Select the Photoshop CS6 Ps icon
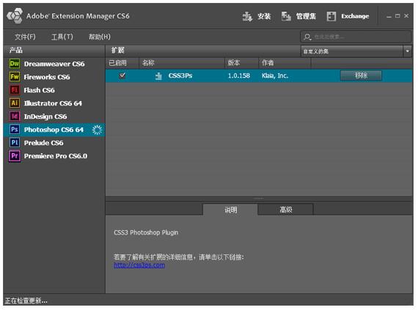The width and height of the screenshot is (418, 310). [15, 130]
